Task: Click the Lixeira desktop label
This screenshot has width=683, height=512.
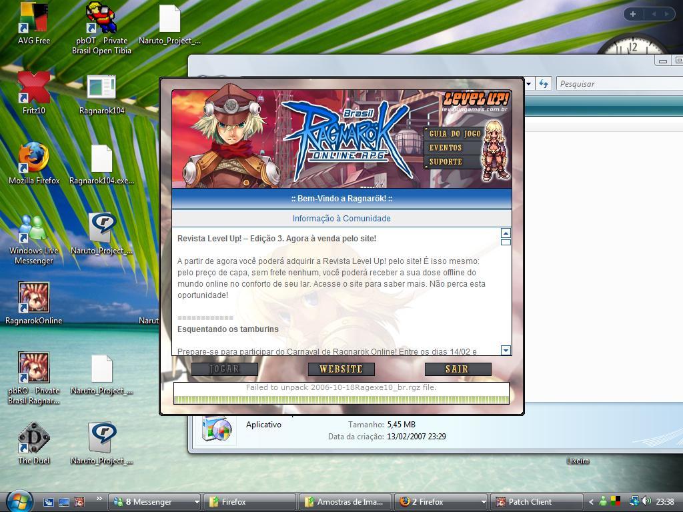Action: pyautogui.click(x=578, y=461)
